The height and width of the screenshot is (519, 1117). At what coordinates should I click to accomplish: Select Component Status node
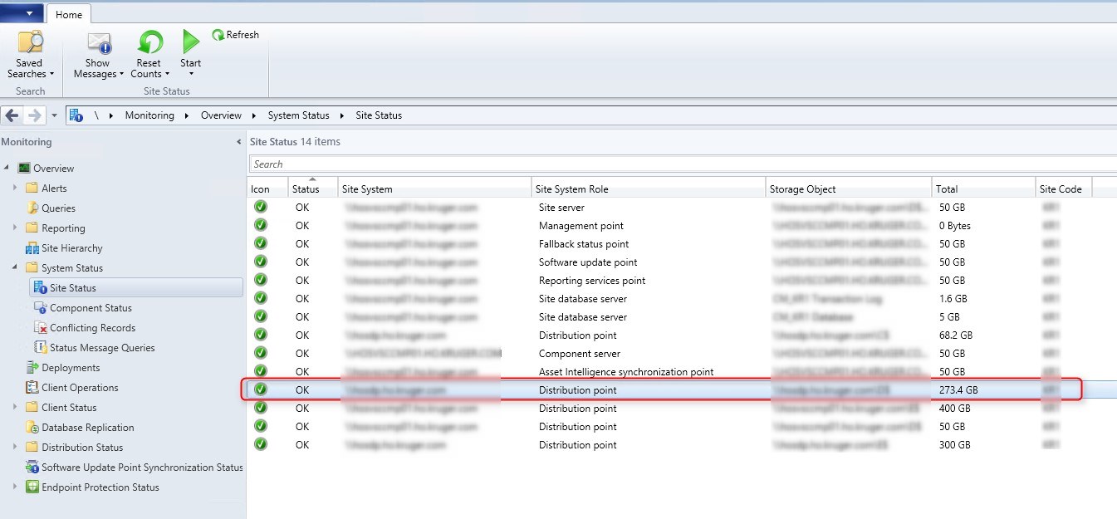coord(91,308)
